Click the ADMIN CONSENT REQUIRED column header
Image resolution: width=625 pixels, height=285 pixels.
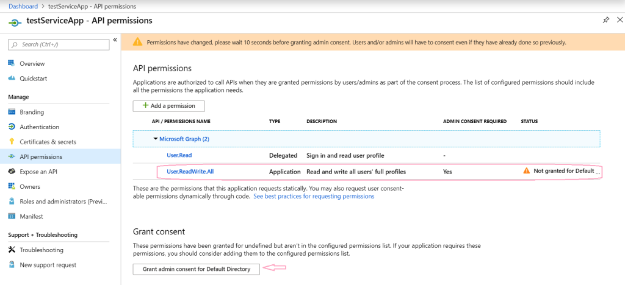coord(475,121)
